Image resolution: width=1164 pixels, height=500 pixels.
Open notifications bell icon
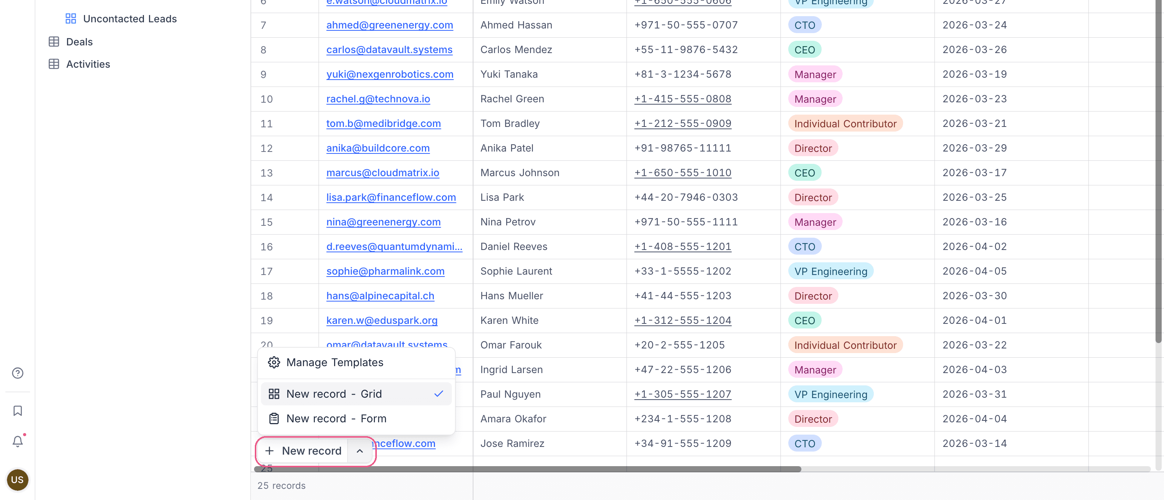[x=18, y=441]
